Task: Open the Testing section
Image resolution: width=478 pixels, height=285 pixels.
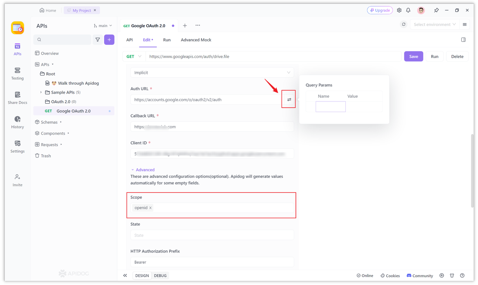Action: coord(18,74)
